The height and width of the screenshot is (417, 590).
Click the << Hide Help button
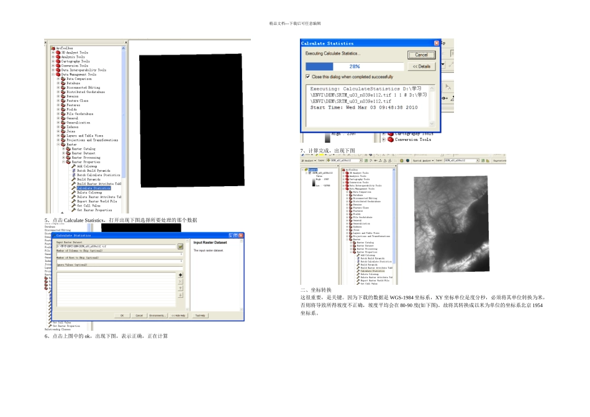click(178, 315)
